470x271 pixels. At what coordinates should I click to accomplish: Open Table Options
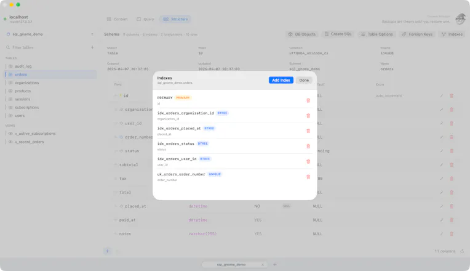376,34
